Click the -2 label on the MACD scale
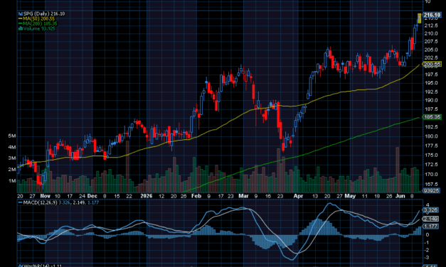The image size is (446, 267). pyautogui.click(x=427, y=250)
